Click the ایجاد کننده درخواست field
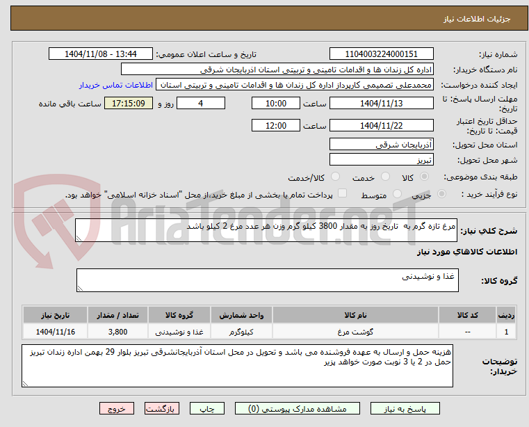 coord(295,85)
